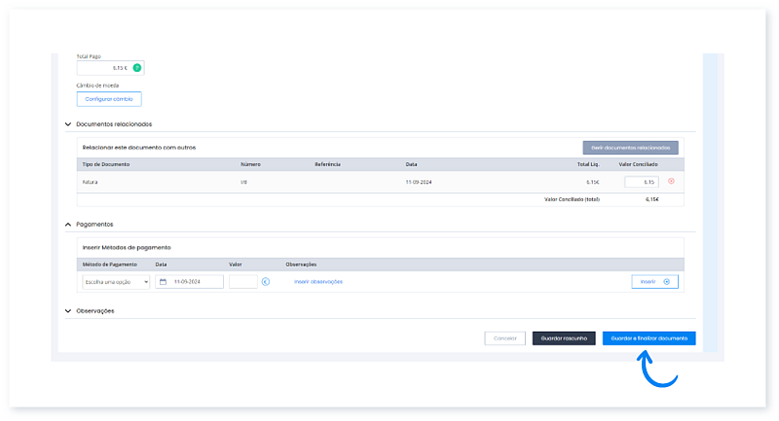
Task: Click the blue arrow icon next to Valor
Action: point(265,282)
